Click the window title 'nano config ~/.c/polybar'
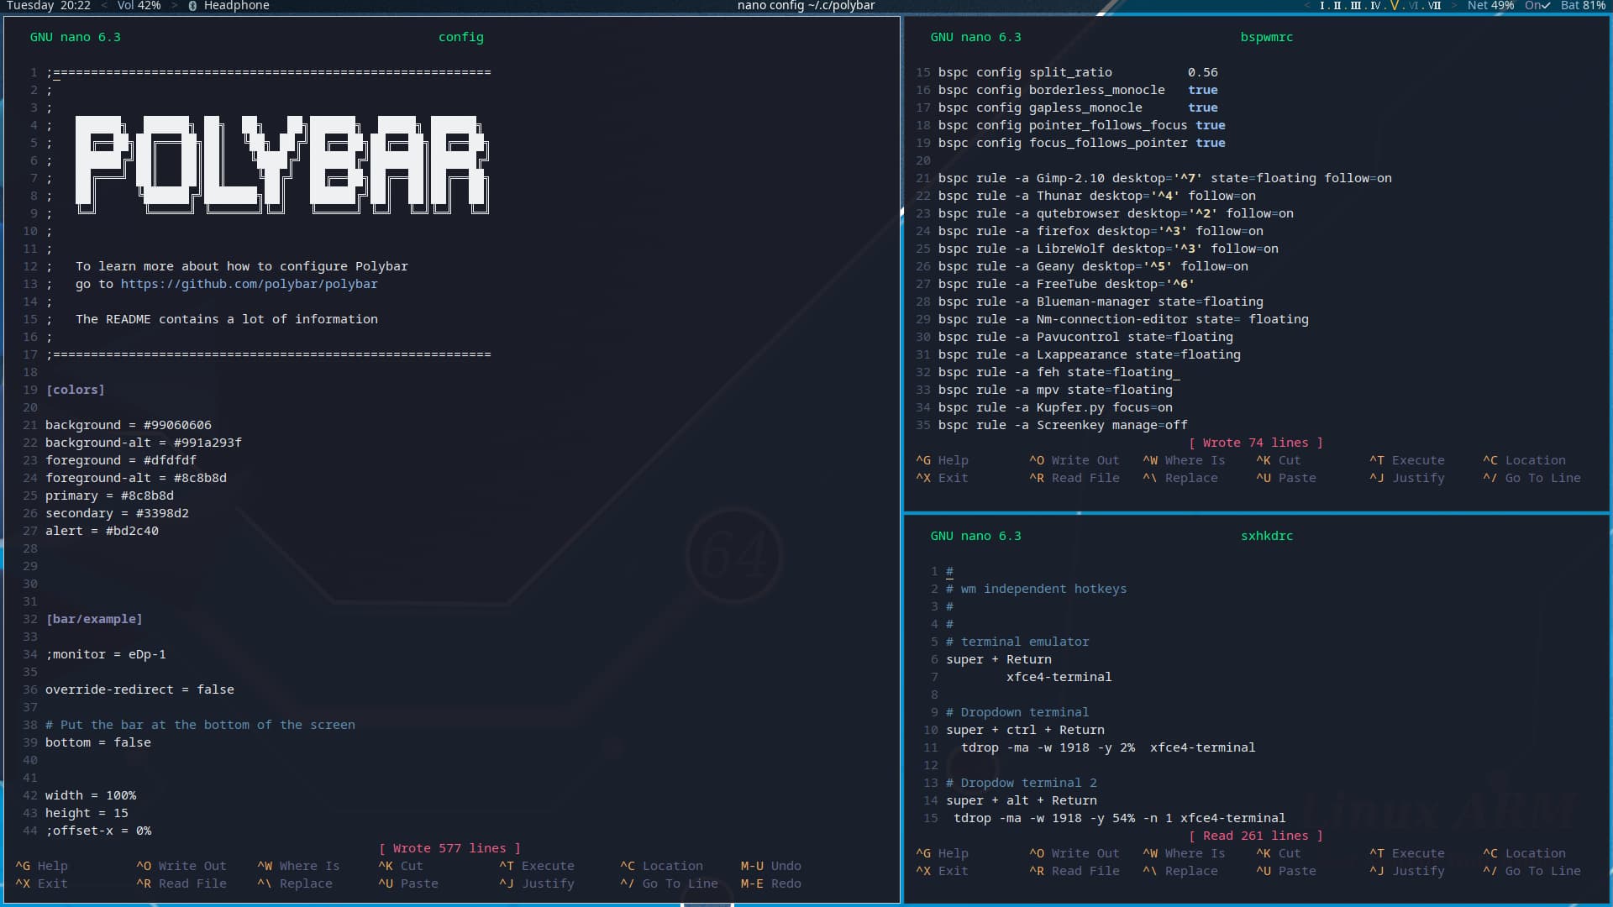This screenshot has height=907, width=1613. [x=806, y=6]
